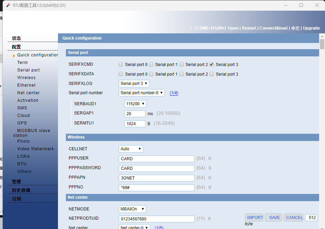Enable SERIFXCMD Serial port 0 checkbox
Image resolution: width=325 pixels, height=229 pixels.
tap(121, 64)
